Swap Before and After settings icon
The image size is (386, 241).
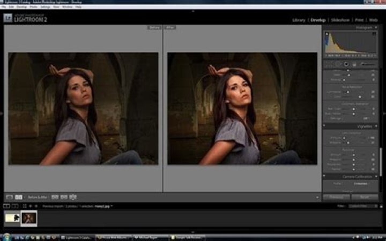[73, 197]
